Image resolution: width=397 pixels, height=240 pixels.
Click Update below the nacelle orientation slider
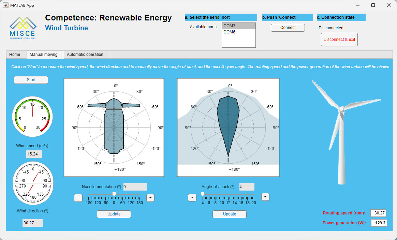tap(114, 214)
